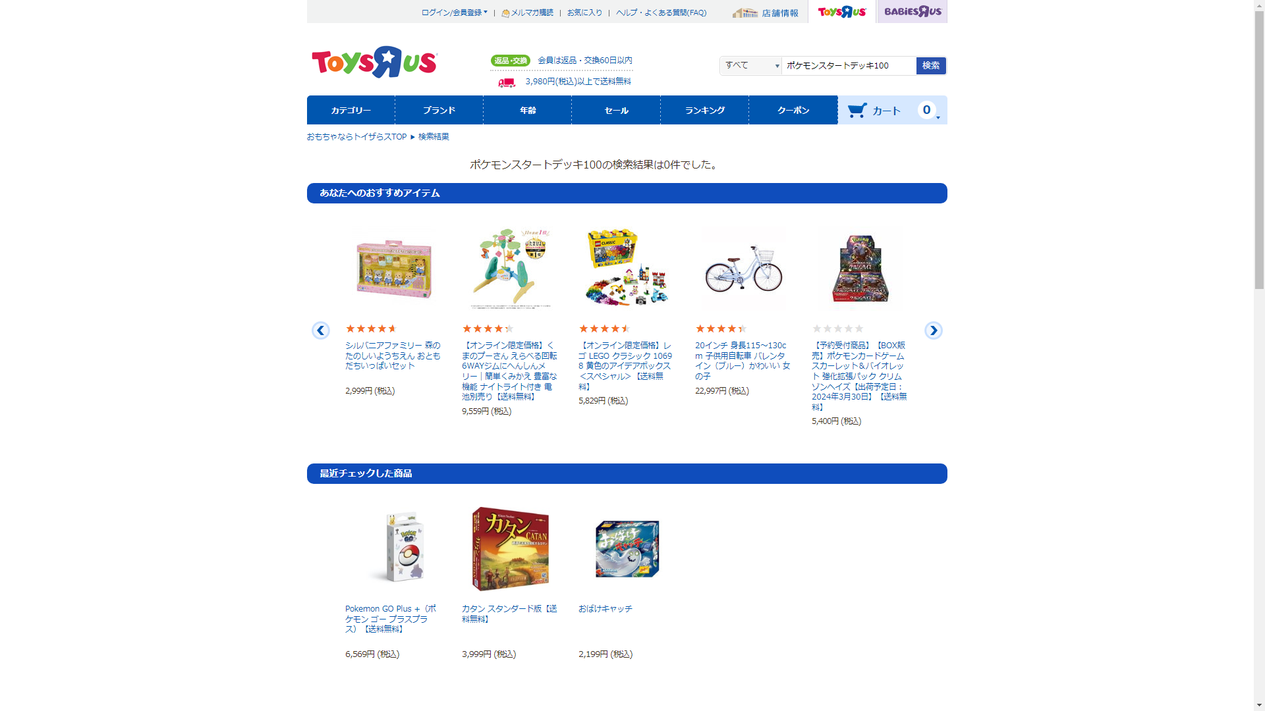This screenshot has height=711, width=1265.
Task: Click the search text input field
Action: coord(849,65)
